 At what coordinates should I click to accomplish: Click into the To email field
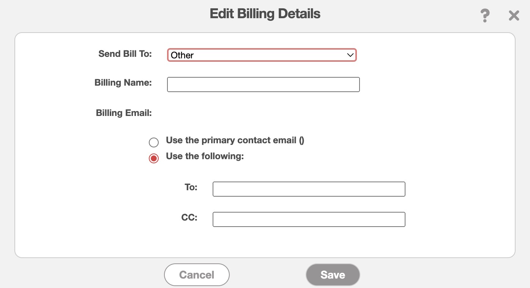(x=309, y=189)
